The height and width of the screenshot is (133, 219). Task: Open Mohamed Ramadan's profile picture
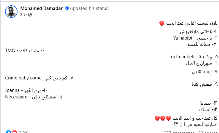point(11,12)
